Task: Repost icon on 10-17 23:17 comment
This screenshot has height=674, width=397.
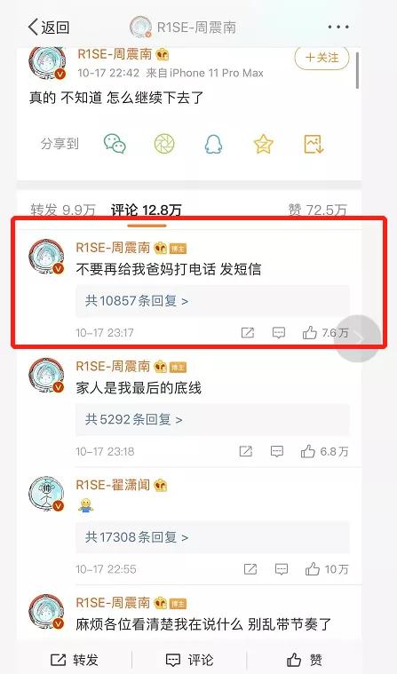Action: point(248,332)
